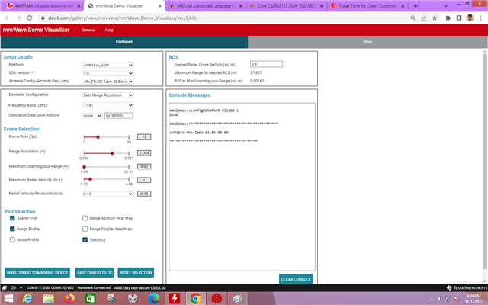Switch to the Ticket Form for Case tab
Viewport: 488px width, 305px height.
tap(368, 6)
